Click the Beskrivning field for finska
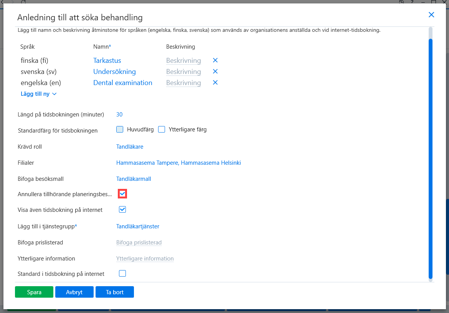 point(183,61)
